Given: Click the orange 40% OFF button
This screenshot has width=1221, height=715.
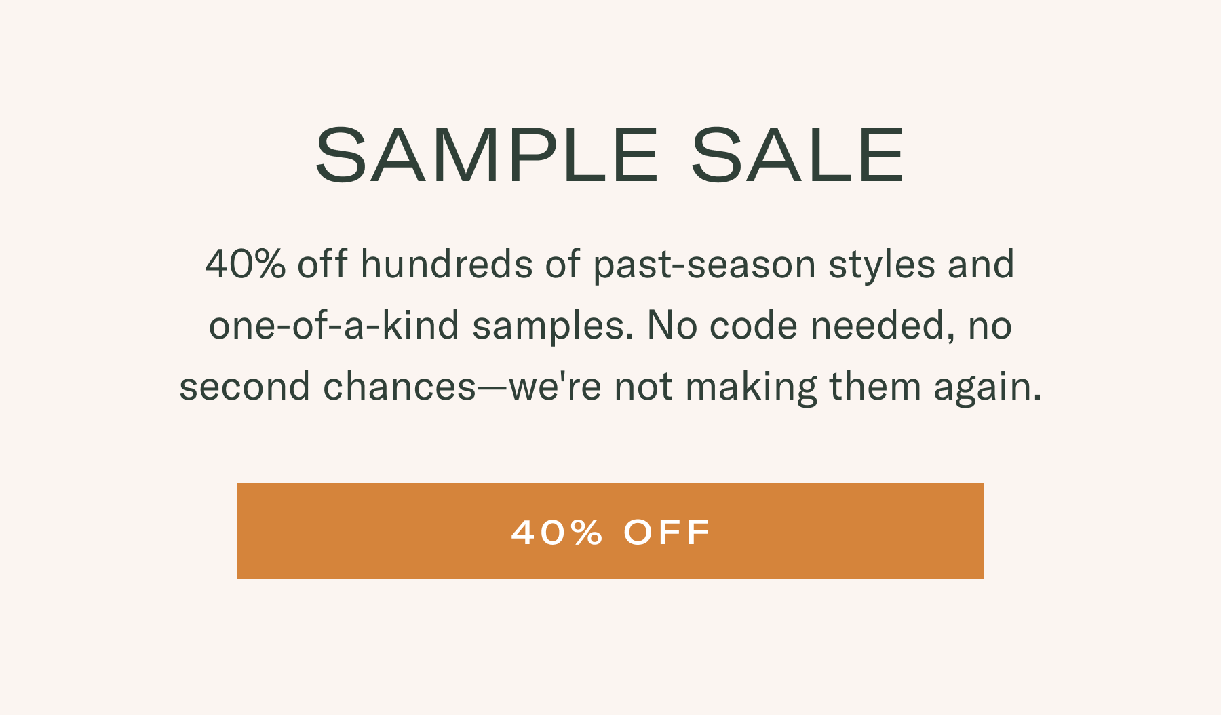Looking at the screenshot, I should tap(610, 531).
